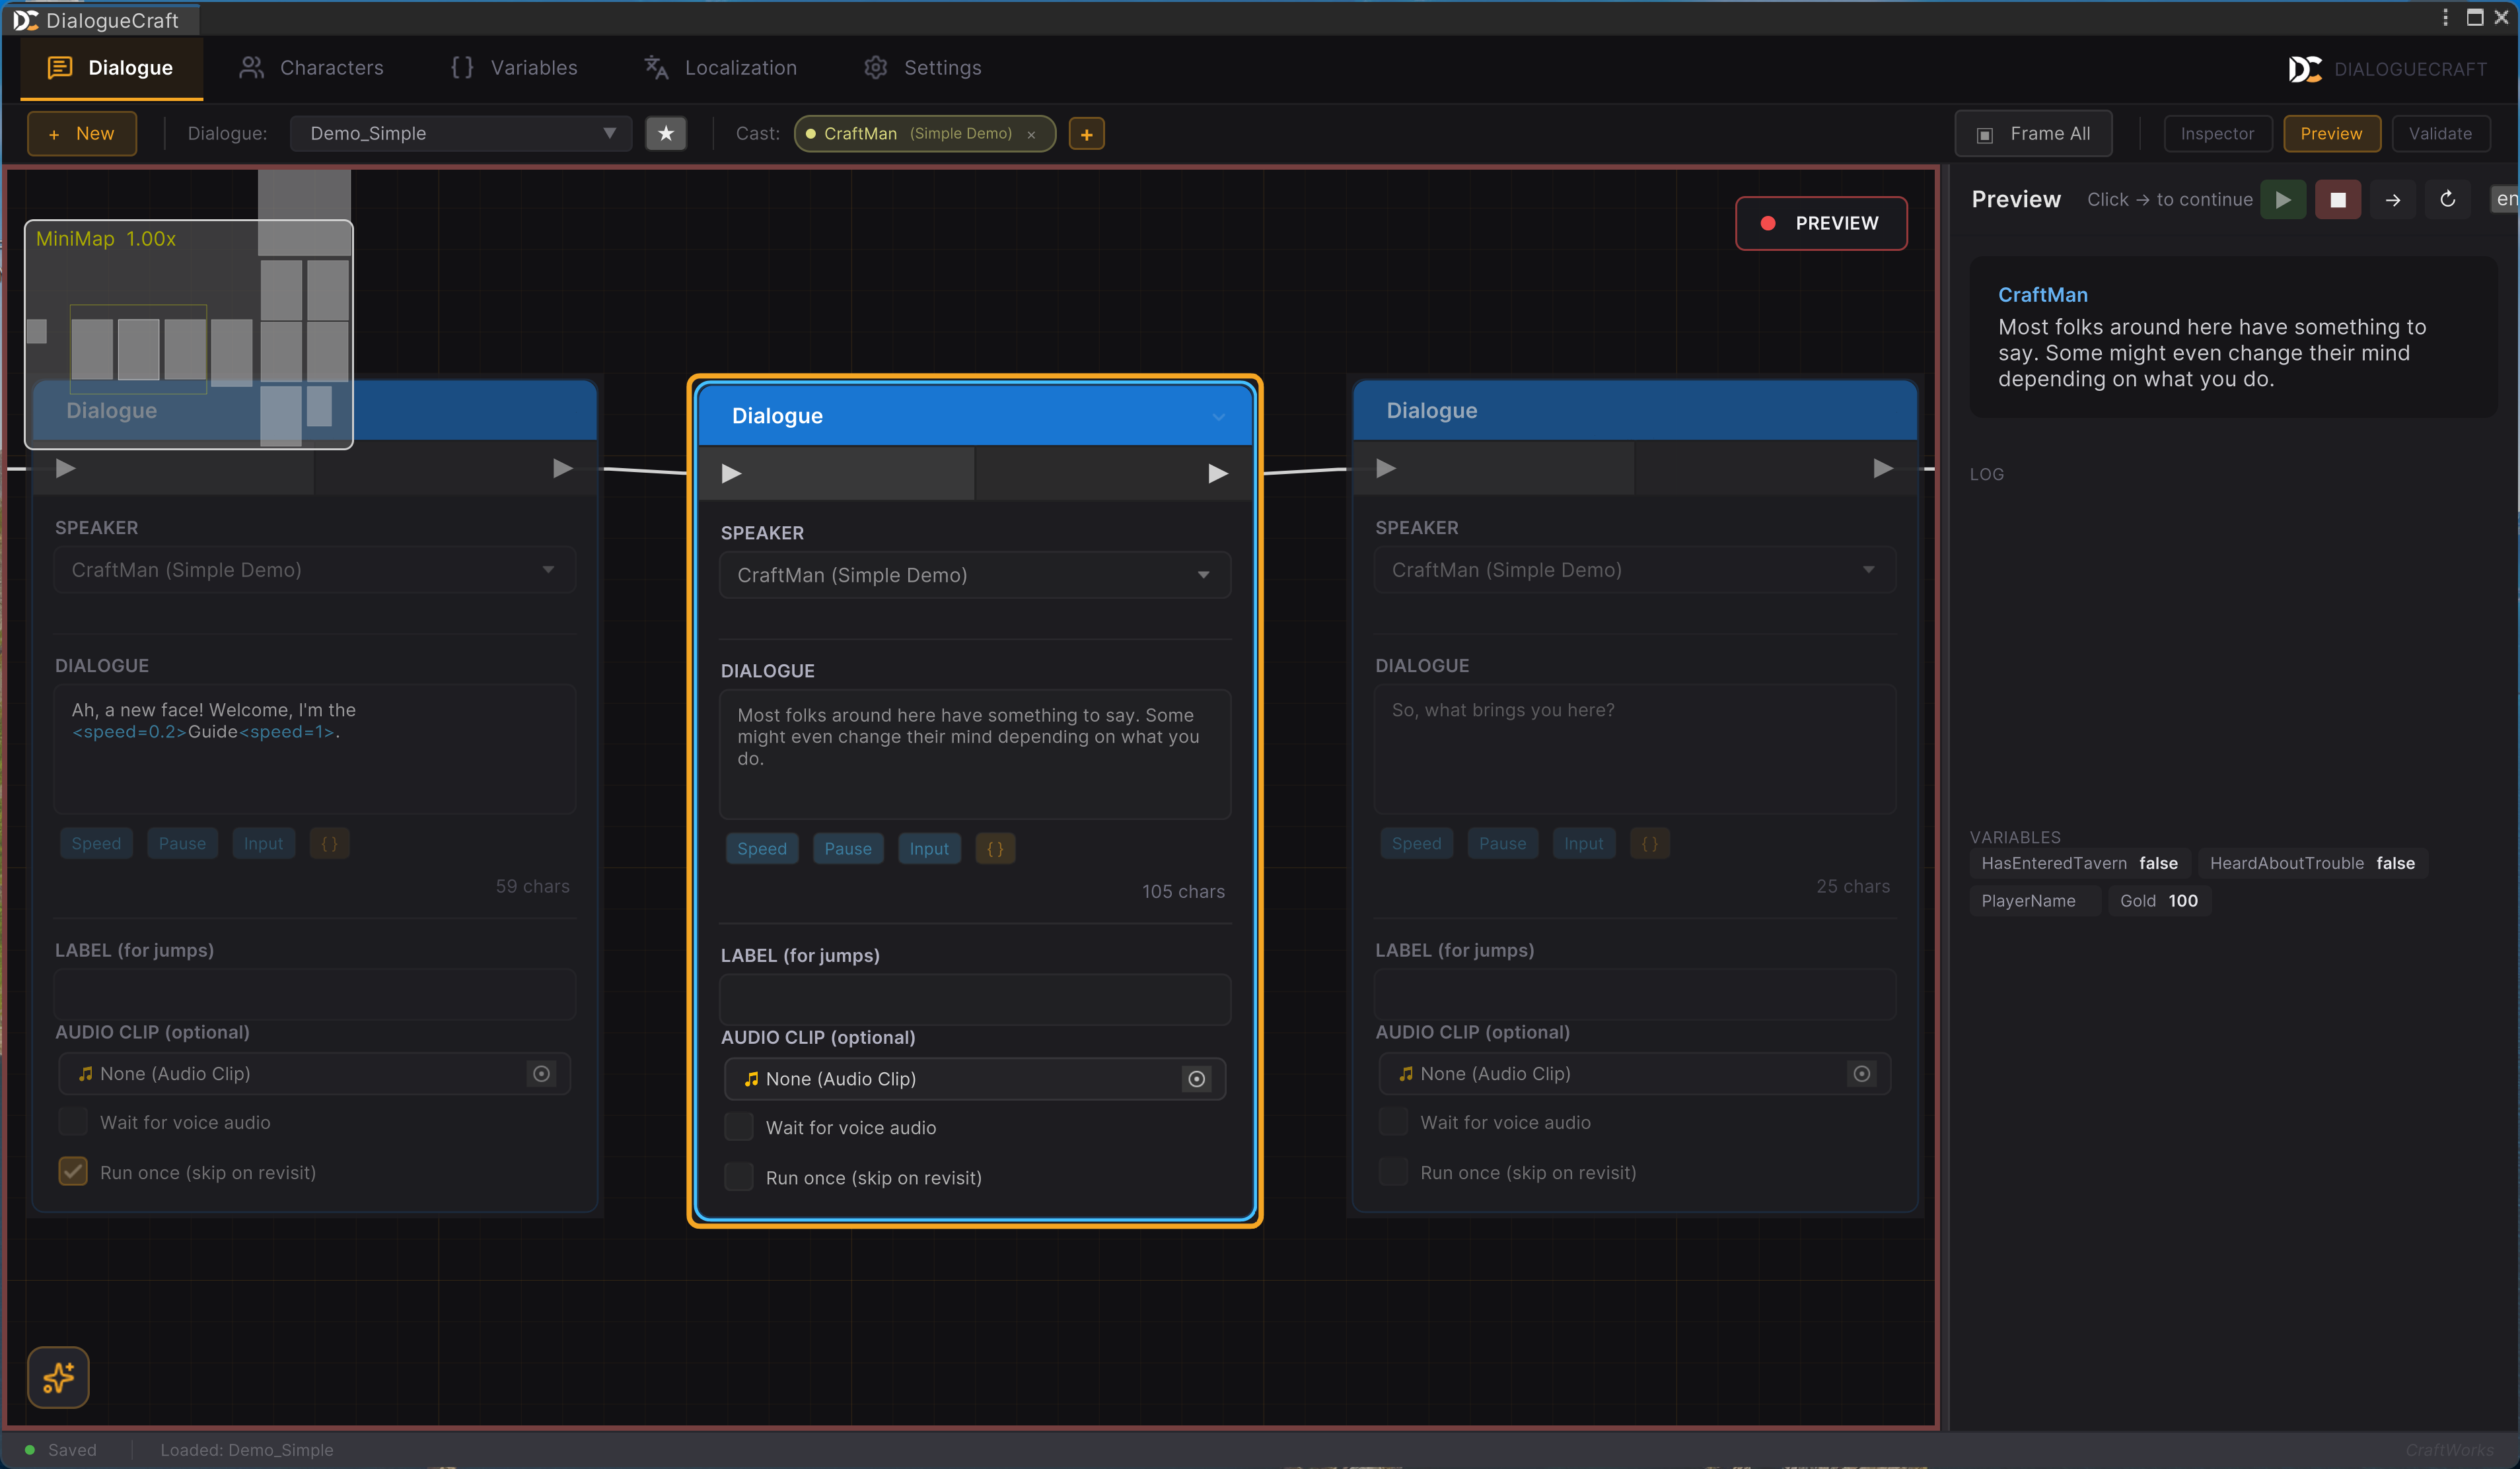Viewport: 2520px width, 1469px height.
Task: Focus the LABEL field in the right node
Action: tap(1635, 994)
